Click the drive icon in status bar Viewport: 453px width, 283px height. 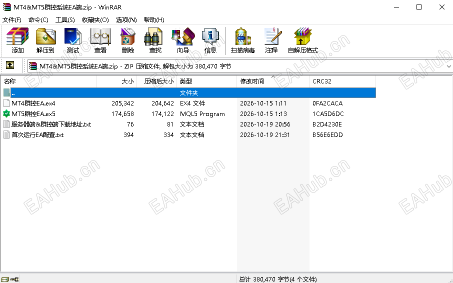(x=5, y=279)
